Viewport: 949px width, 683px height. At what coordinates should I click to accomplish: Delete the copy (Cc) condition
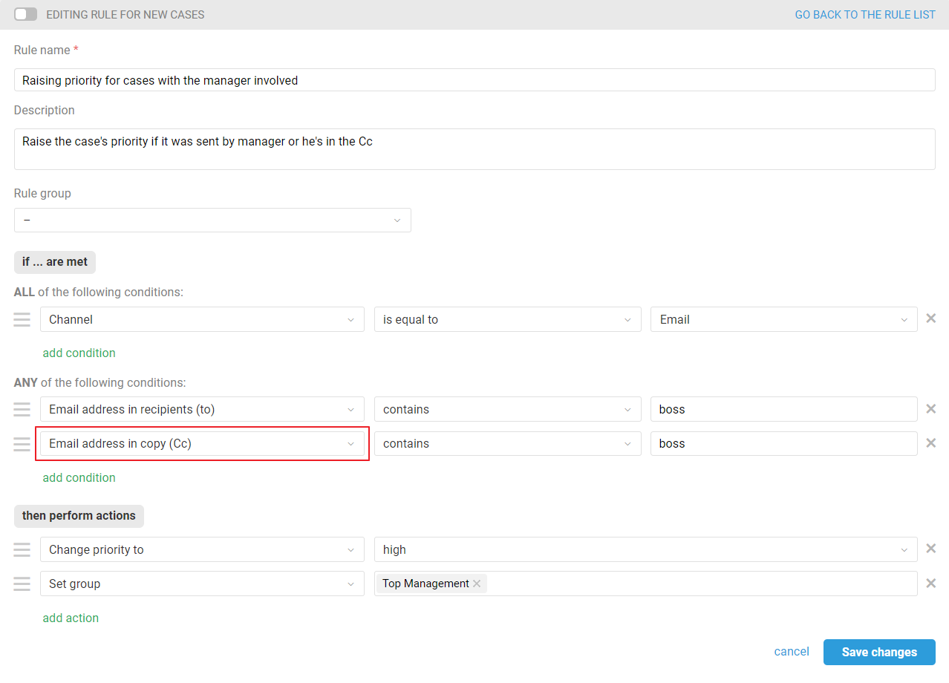click(x=930, y=443)
